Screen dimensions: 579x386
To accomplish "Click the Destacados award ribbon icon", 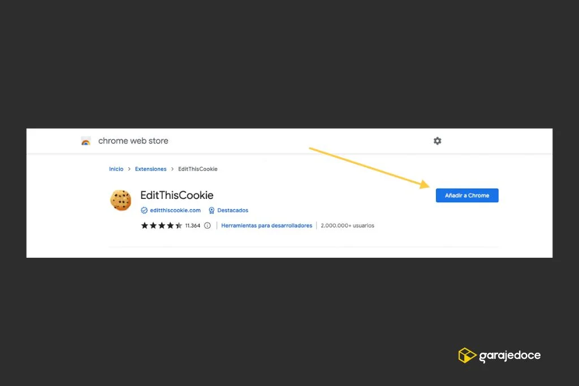I will (211, 210).
